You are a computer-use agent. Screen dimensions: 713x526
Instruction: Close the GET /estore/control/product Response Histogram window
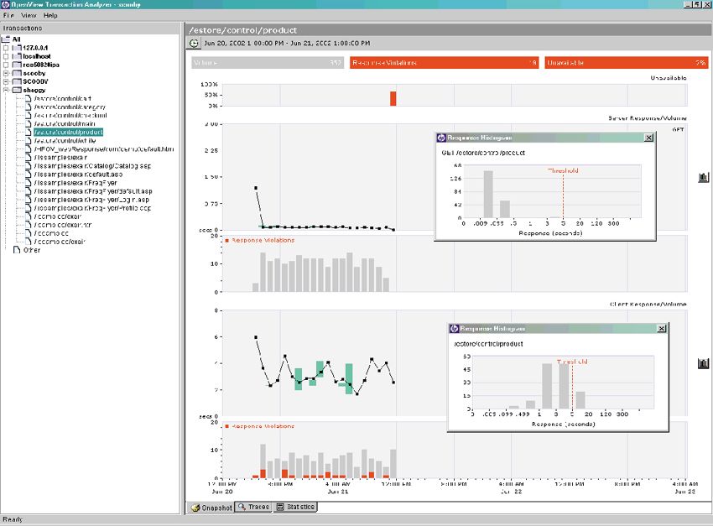pyautogui.click(x=649, y=138)
